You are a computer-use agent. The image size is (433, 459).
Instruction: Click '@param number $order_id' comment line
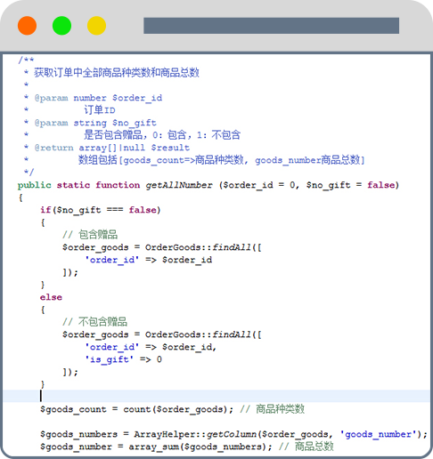(98, 98)
